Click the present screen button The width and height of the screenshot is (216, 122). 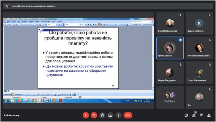(110, 115)
